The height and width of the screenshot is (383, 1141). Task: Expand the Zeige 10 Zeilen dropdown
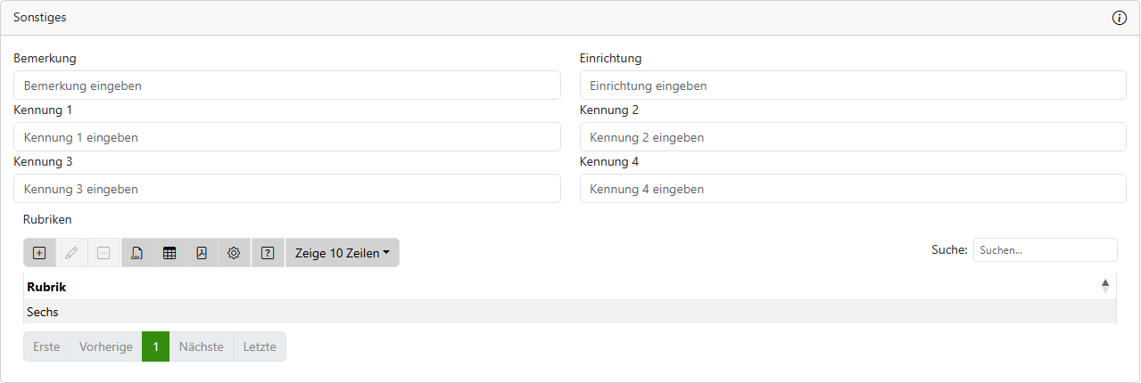tap(342, 253)
